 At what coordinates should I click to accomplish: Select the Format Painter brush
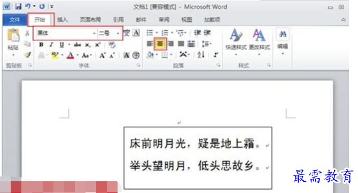(28, 55)
